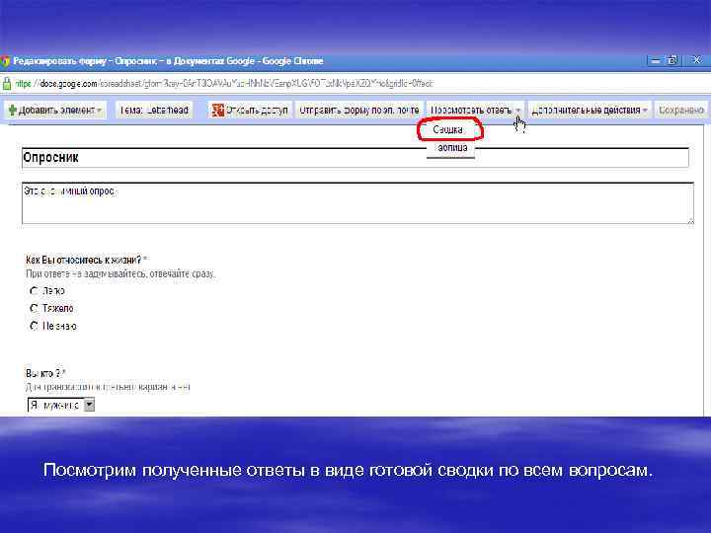The width and height of the screenshot is (711, 533).
Task: Open the Добавить элемент dropdown
Action: tap(55, 111)
